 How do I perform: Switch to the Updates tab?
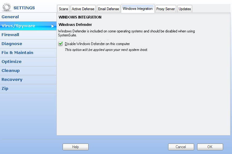pos(185,9)
